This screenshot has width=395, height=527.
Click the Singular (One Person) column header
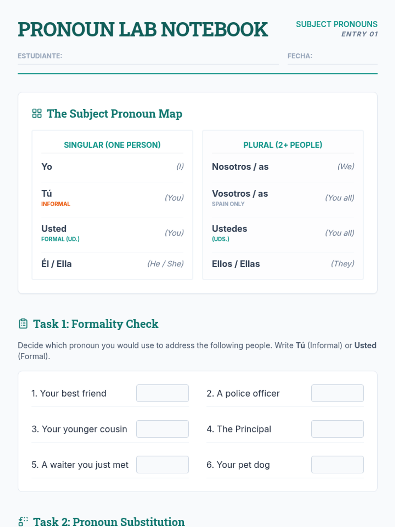click(x=112, y=145)
